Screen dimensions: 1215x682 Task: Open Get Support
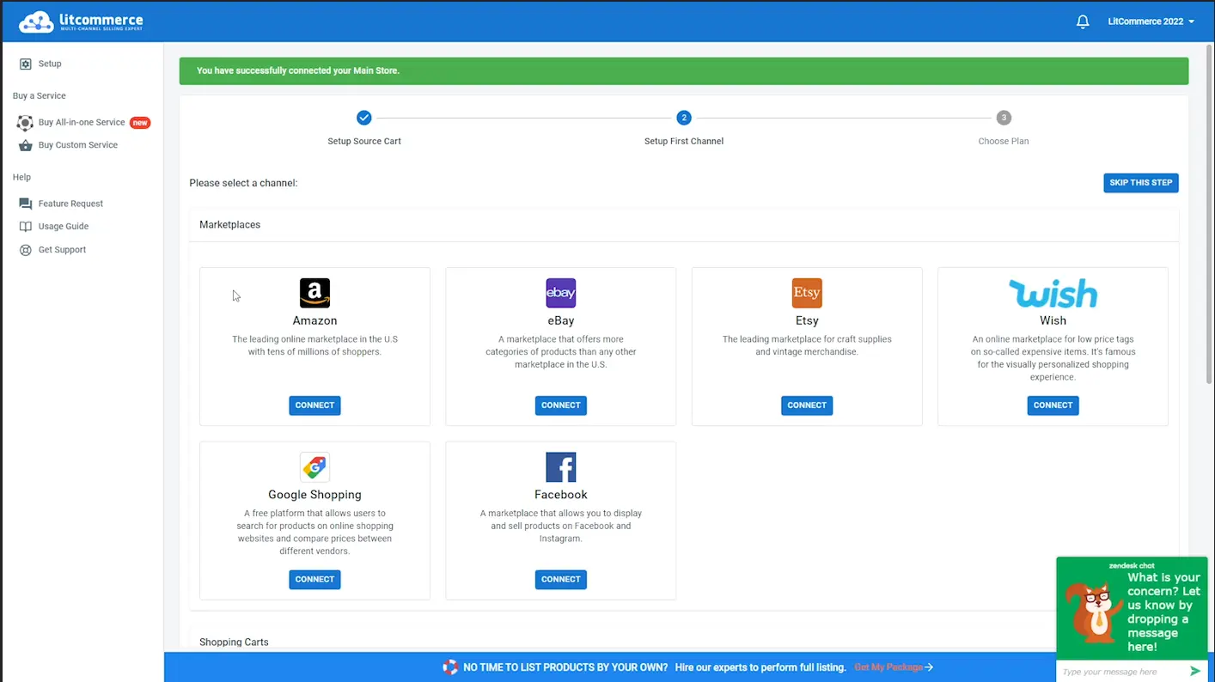(62, 250)
